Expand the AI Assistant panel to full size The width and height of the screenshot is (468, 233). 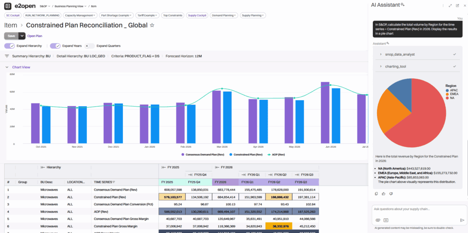pos(450,5)
